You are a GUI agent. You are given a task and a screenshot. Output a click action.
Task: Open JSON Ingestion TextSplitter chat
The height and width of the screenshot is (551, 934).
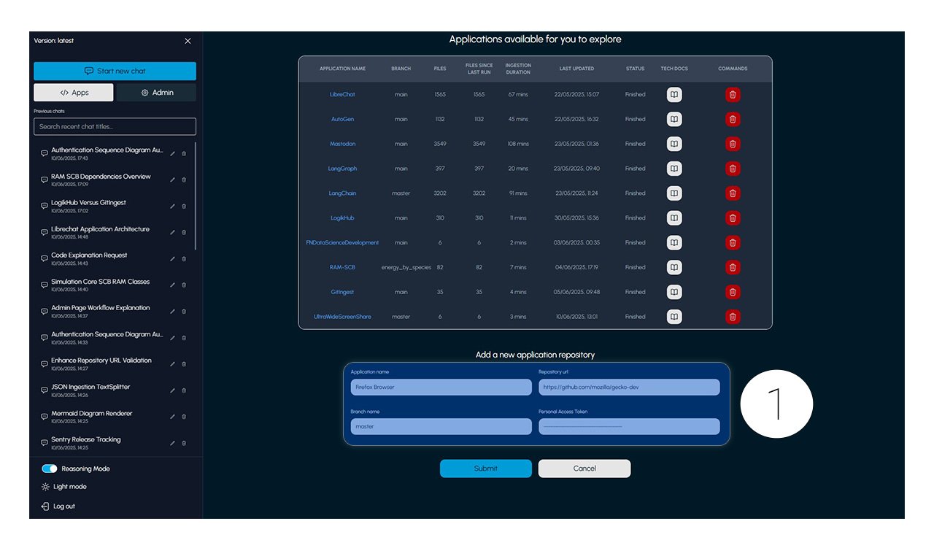(90, 390)
